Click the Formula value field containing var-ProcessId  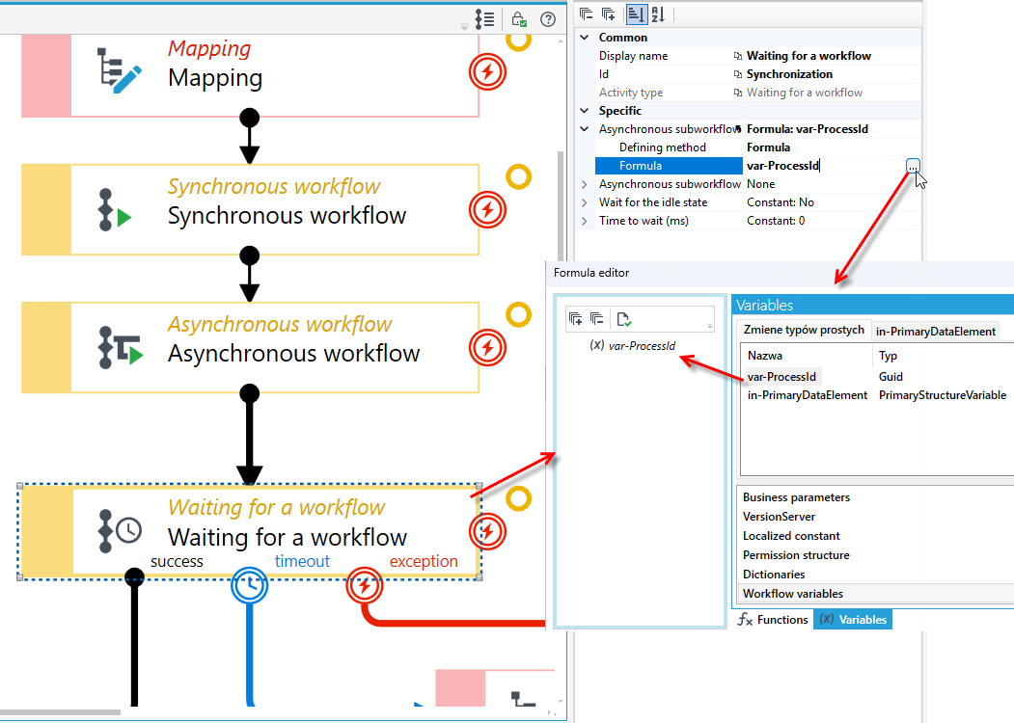825,166
